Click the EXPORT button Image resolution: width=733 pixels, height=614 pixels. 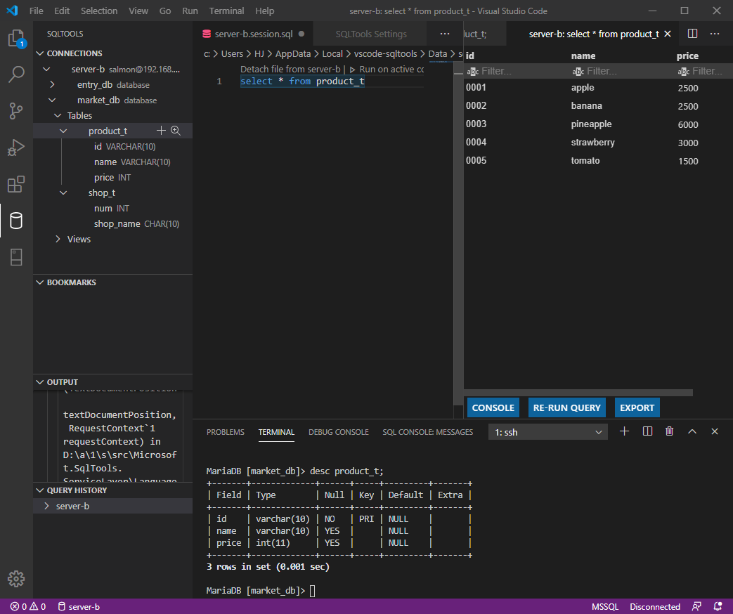(x=637, y=407)
